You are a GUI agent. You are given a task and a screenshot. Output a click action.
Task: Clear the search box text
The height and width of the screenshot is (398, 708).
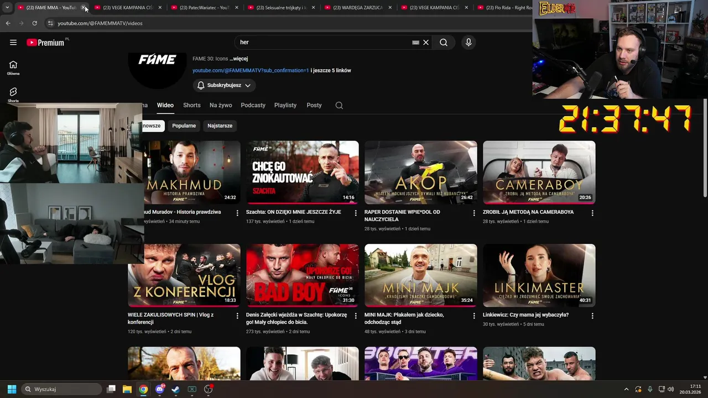click(x=426, y=43)
